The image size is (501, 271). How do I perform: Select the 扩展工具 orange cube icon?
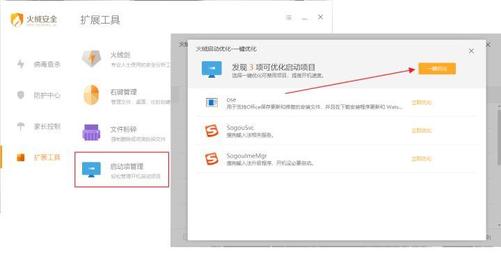21,157
